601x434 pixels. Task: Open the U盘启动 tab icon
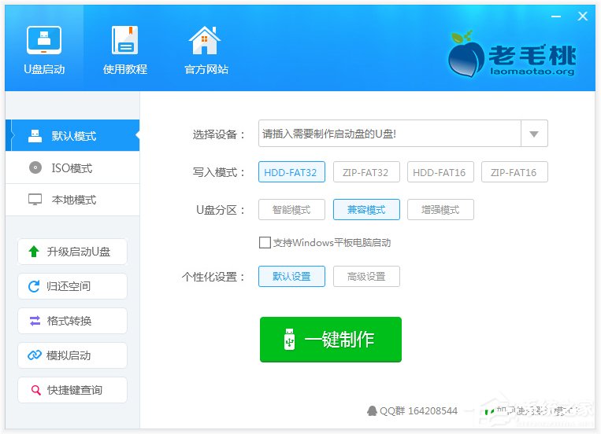(x=44, y=41)
